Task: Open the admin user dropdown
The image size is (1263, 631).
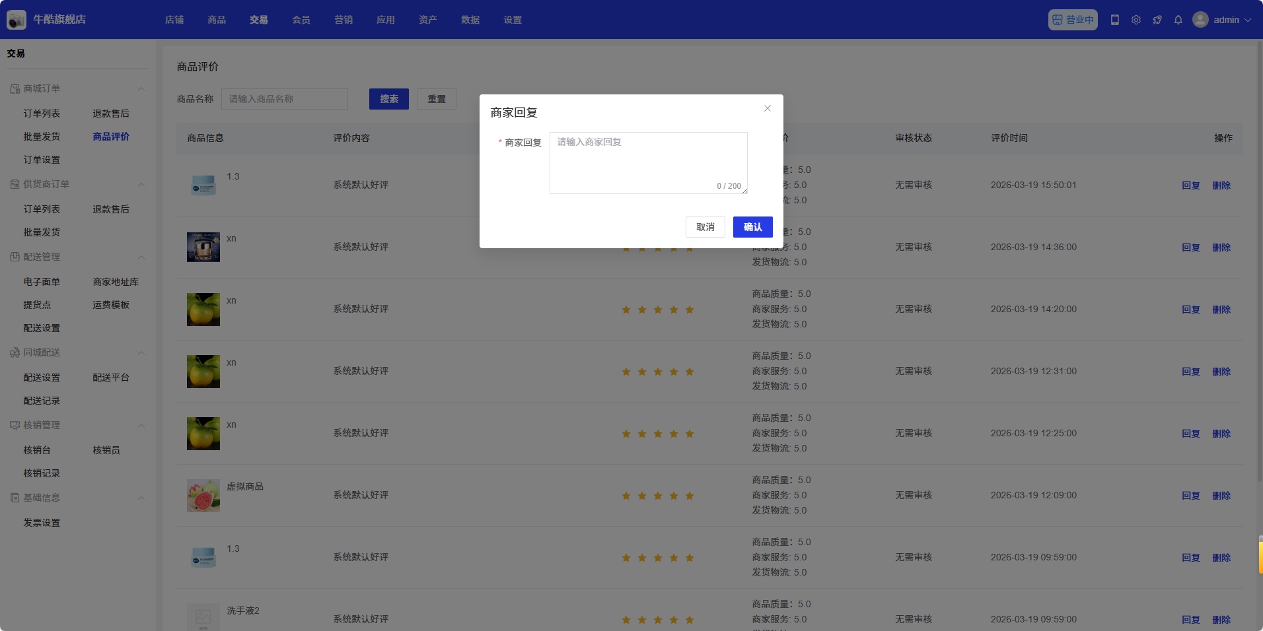Action: (1222, 20)
